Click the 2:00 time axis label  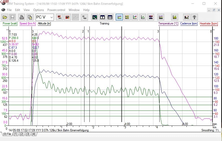click(69, 124)
